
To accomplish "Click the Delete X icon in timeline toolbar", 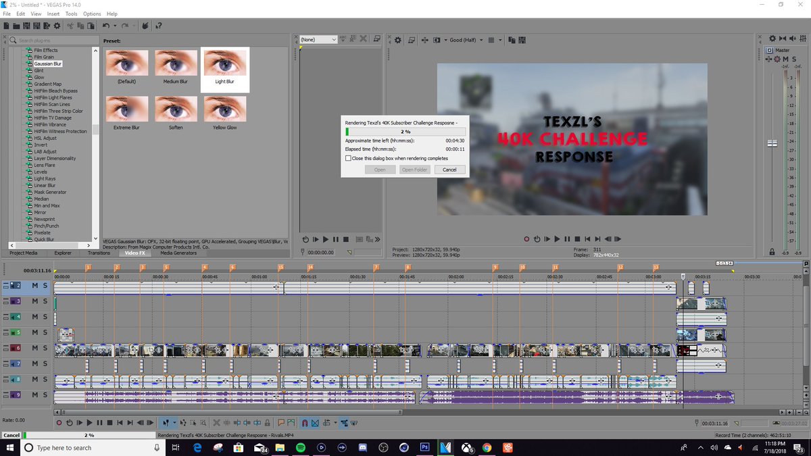I will click(x=216, y=423).
